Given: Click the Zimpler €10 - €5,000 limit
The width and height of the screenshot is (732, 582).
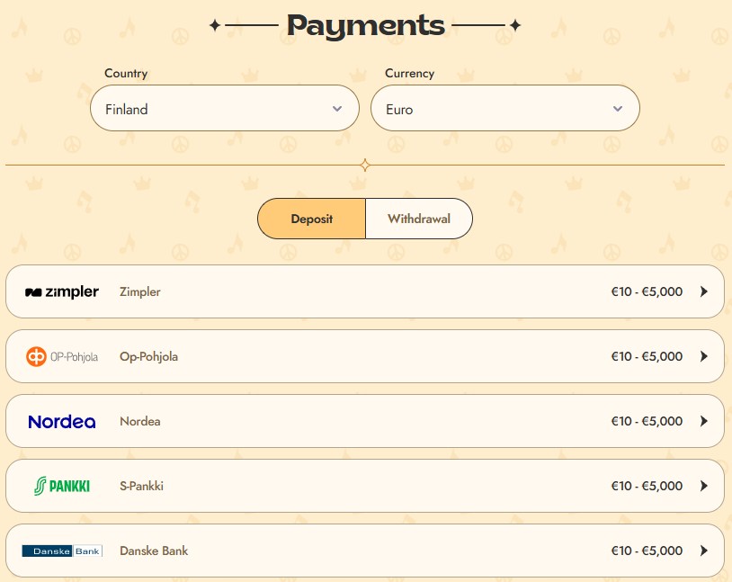Looking at the screenshot, I should (647, 292).
